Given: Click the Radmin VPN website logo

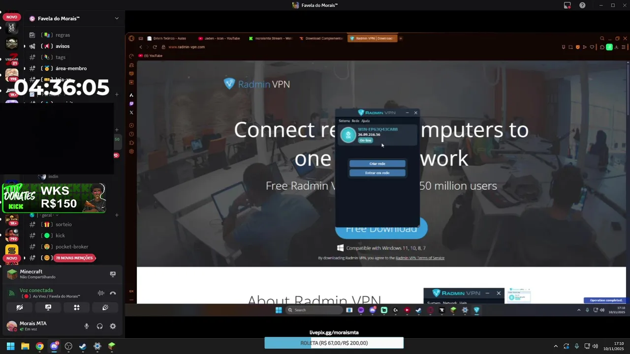Looking at the screenshot, I should (257, 84).
